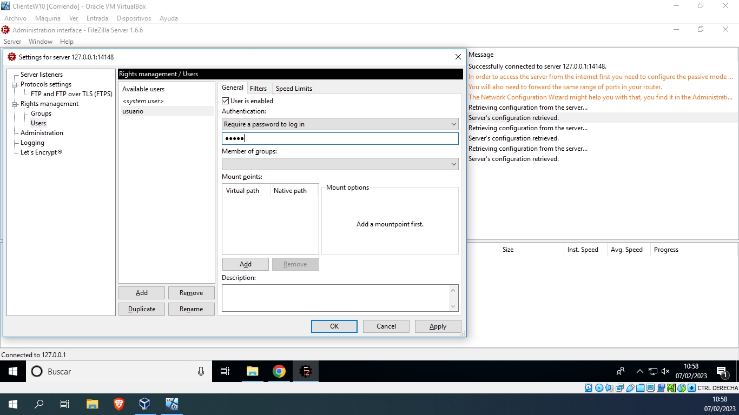
Task: Click the microphone icon in Buscar box
Action: 201,371
